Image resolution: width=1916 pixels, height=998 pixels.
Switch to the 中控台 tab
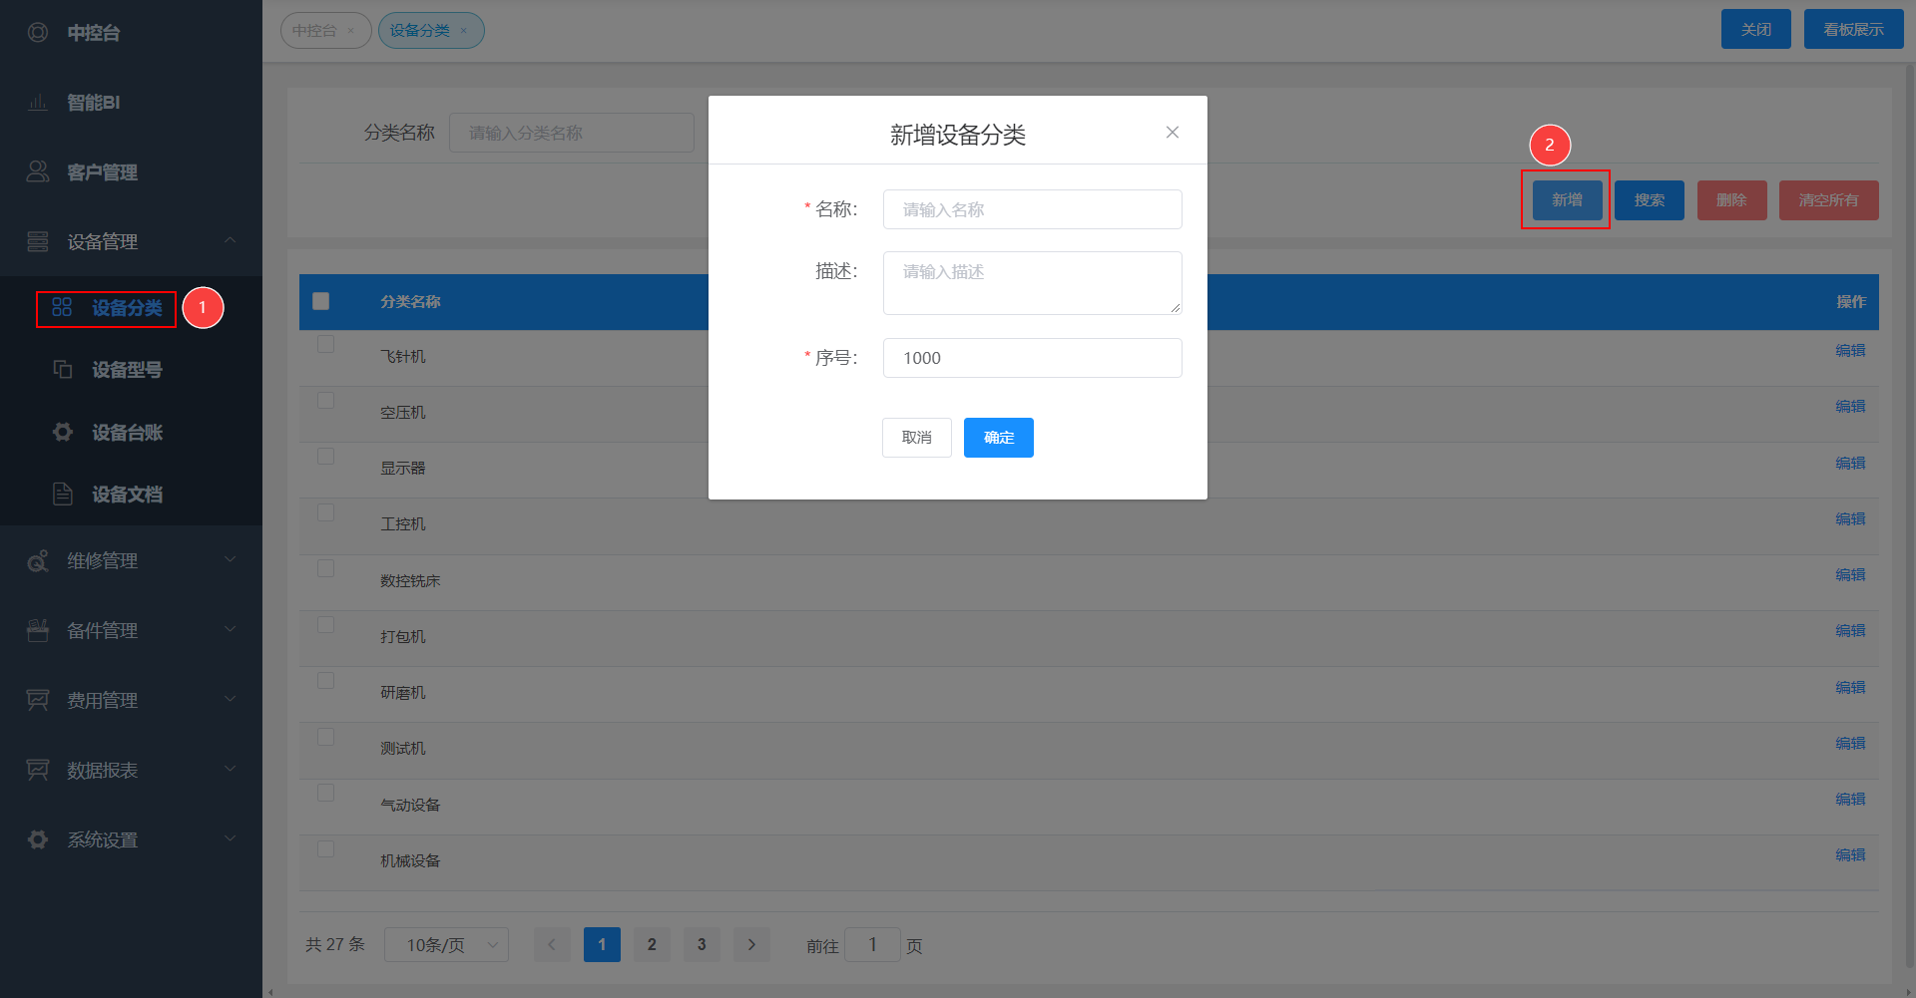coord(315,31)
